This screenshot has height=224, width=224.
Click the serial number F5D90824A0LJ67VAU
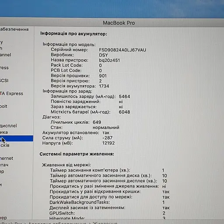122,50
